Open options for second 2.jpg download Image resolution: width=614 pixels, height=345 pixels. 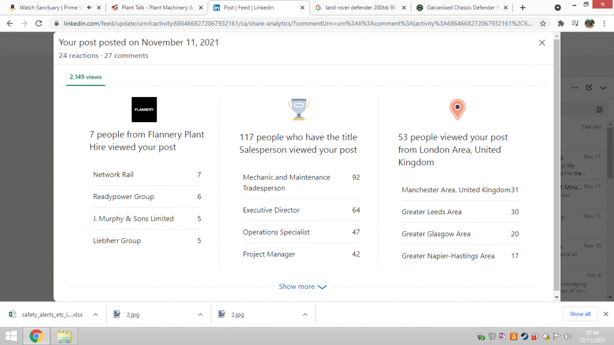[305, 314]
